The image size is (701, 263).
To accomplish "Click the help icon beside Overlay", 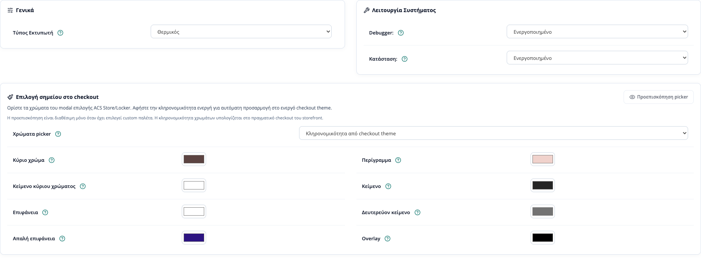I will coord(388,239).
